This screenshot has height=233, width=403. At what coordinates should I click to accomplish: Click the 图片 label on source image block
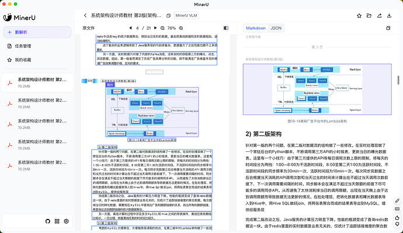[x=110, y=85]
